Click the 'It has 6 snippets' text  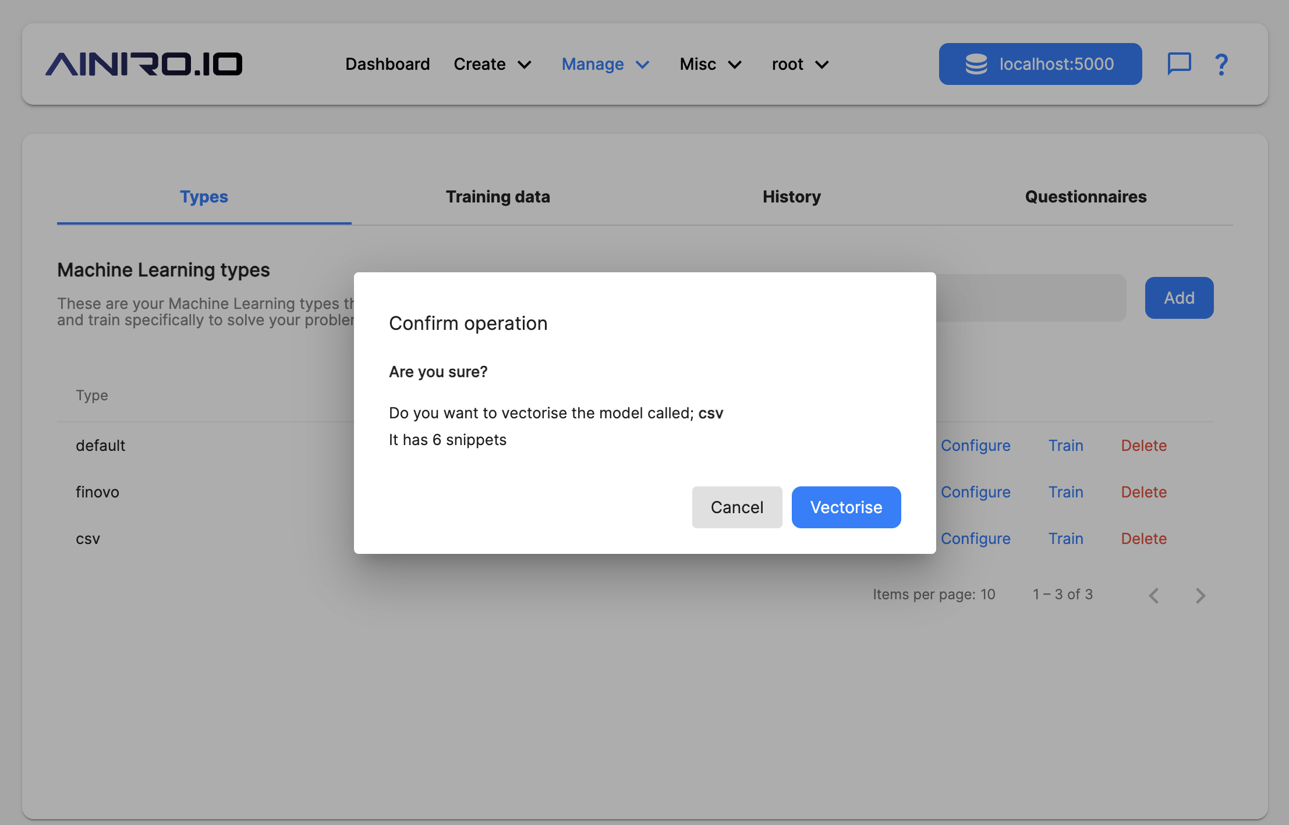click(448, 440)
